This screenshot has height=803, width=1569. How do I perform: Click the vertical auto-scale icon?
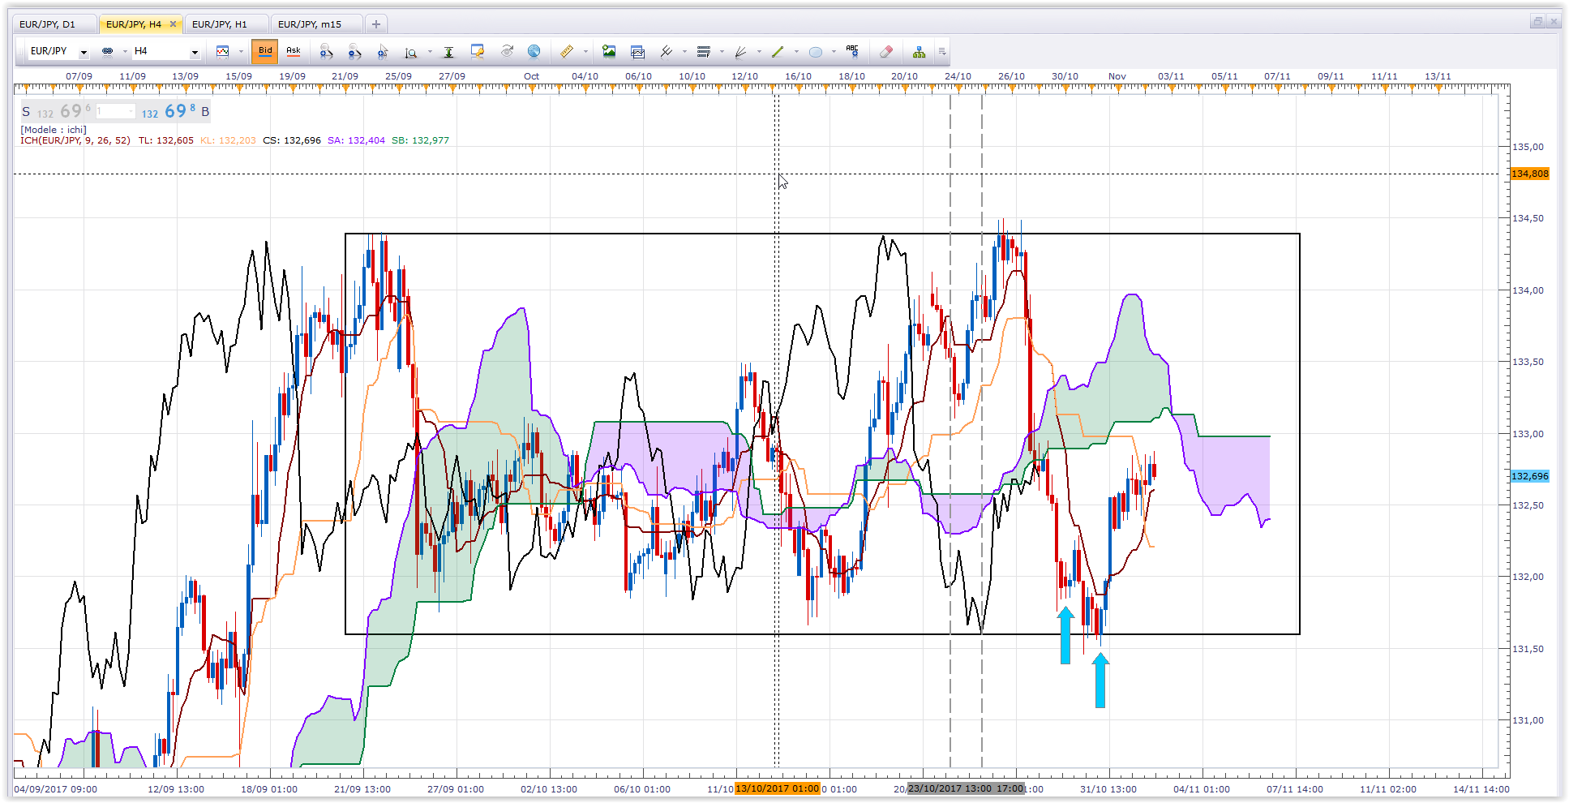pyautogui.click(x=448, y=52)
